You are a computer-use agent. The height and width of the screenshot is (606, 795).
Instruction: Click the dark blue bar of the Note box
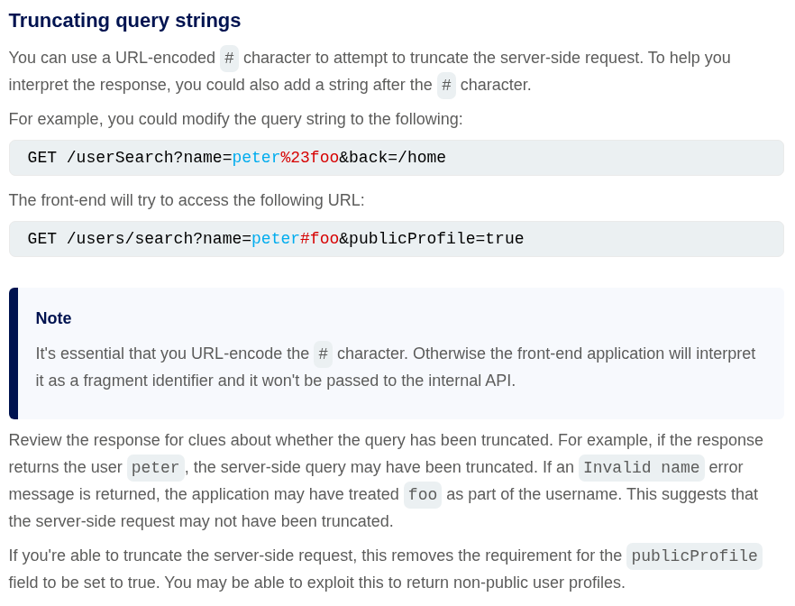[x=14, y=353]
